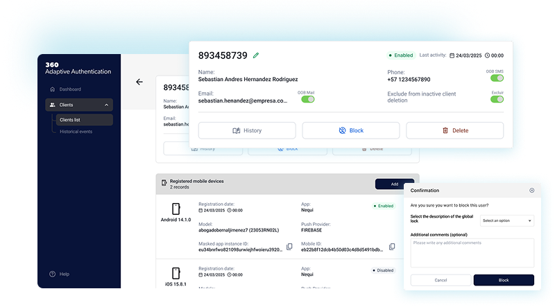
Task: Open the 'Select an option' dropdown
Action: 507,220
